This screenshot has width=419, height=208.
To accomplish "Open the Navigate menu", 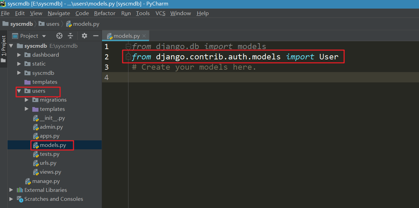I will [59, 13].
